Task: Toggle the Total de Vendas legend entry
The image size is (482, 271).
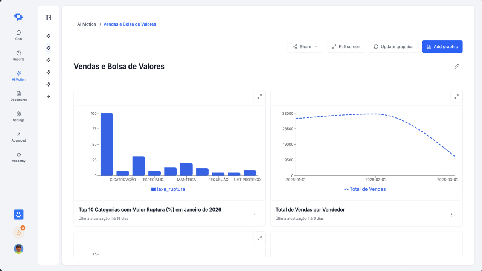Action: [365, 189]
